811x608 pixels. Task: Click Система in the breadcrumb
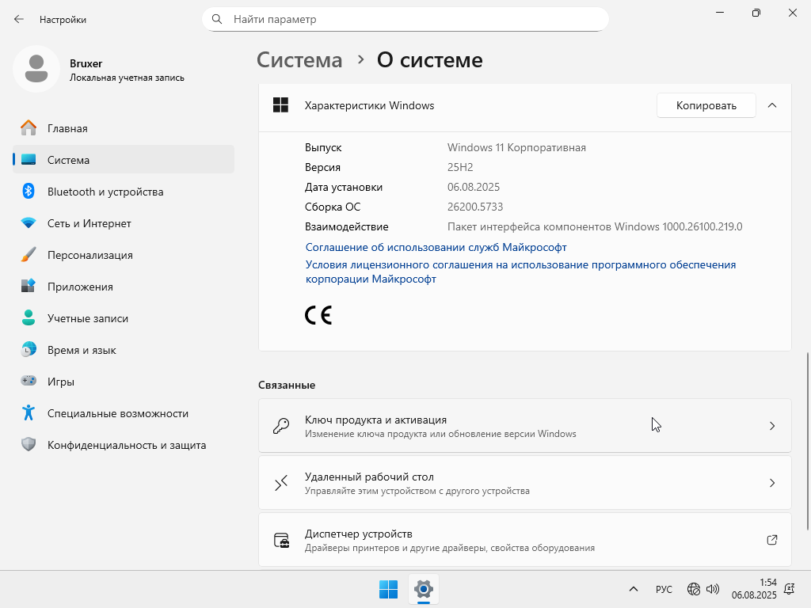tap(299, 60)
